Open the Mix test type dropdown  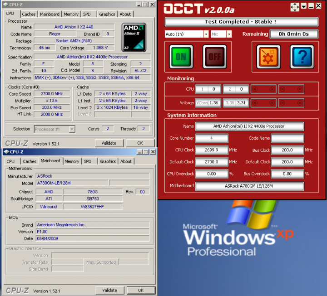click(229, 34)
